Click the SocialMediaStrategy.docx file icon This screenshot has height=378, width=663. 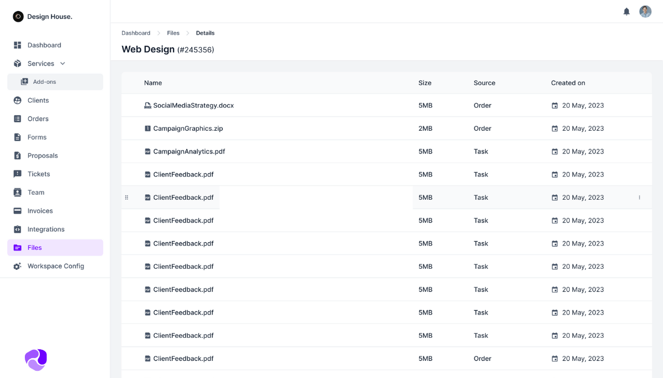pos(148,105)
